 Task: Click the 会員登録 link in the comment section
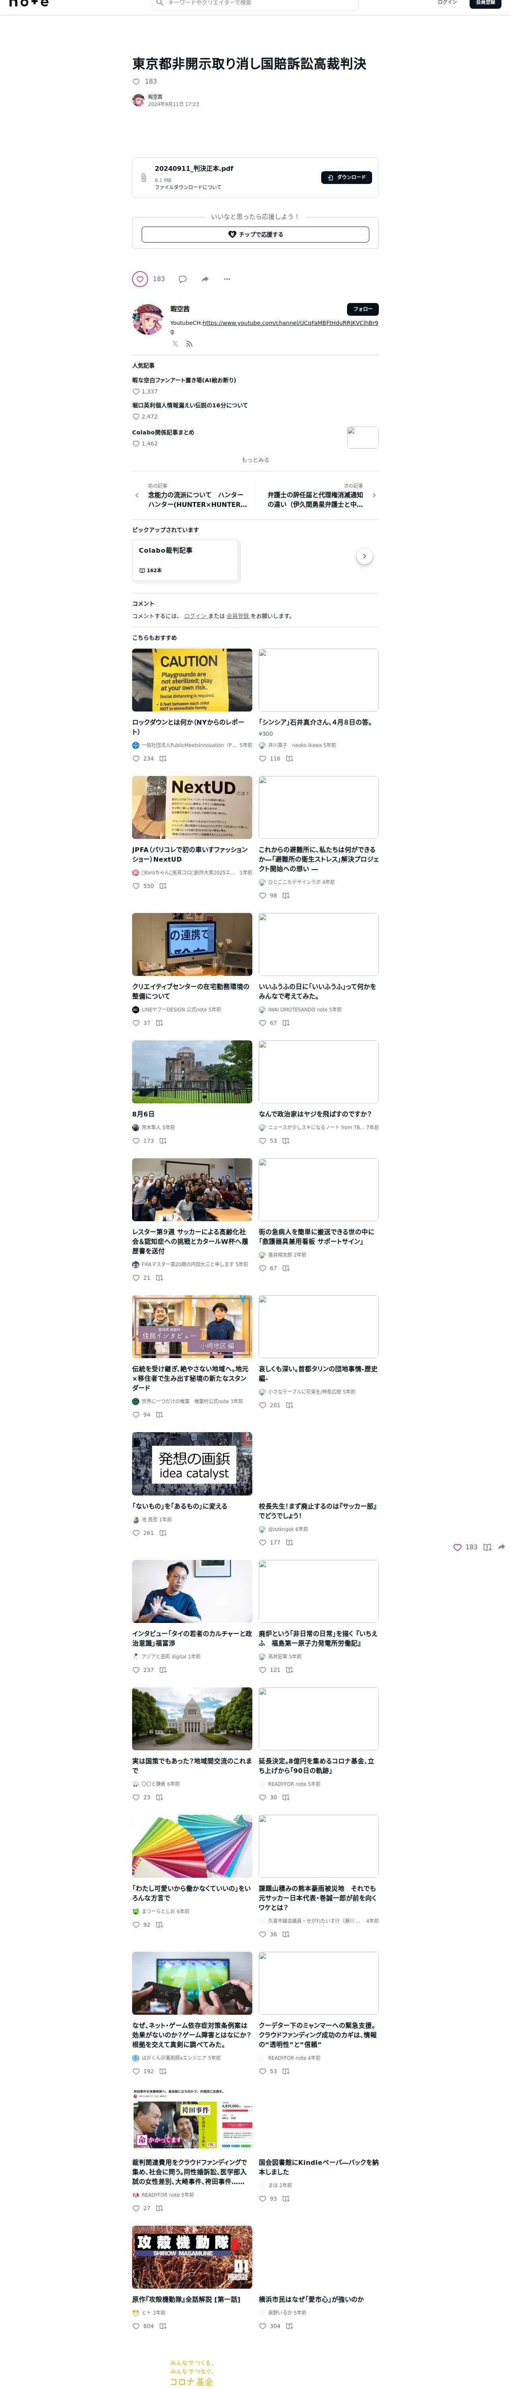238,616
